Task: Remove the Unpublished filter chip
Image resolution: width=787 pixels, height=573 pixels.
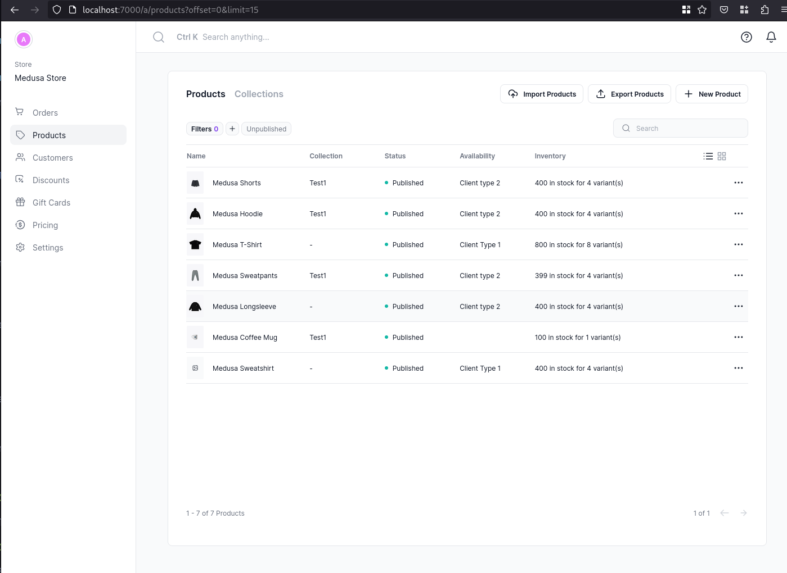Action: click(266, 129)
